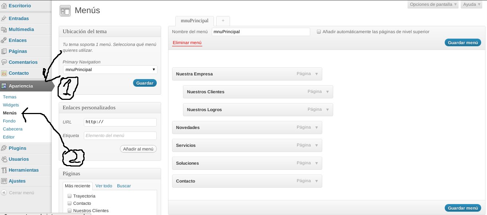Click the URL input field

pyautogui.click(x=120, y=122)
